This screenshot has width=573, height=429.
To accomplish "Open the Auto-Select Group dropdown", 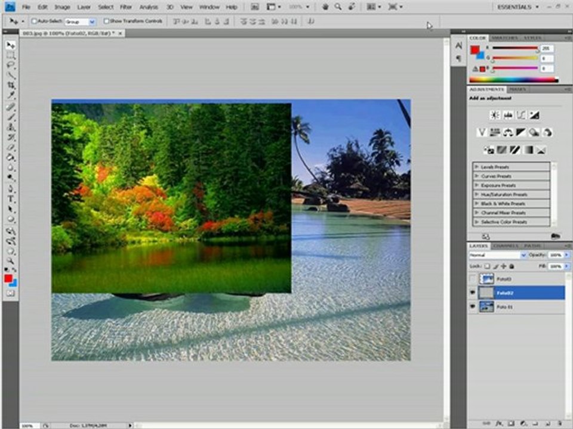I will (92, 22).
